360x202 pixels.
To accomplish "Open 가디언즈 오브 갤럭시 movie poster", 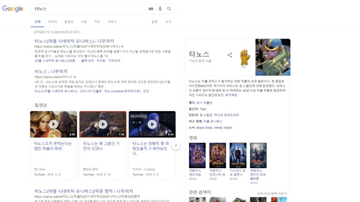I will (238, 155).
